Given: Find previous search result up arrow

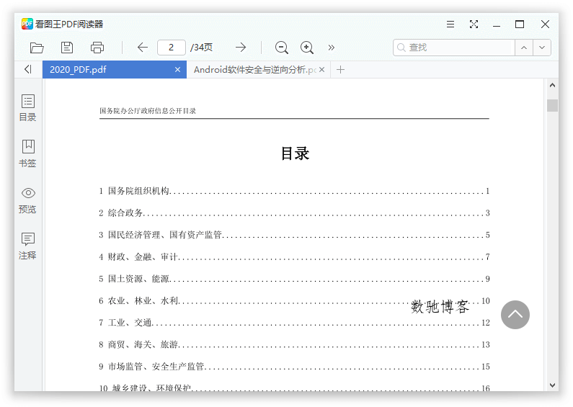Looking at the screenshot, I should click(524, 48).
